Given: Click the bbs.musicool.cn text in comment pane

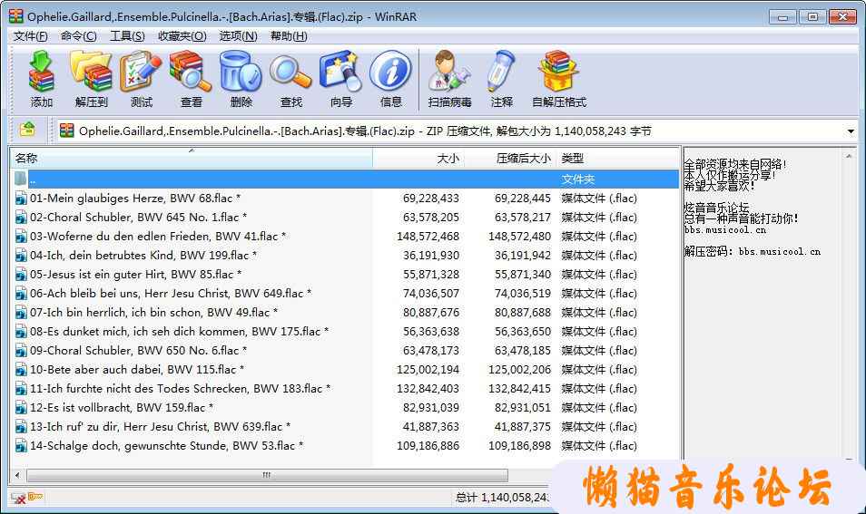Looking at the screenshot, I should coord(725,230).
